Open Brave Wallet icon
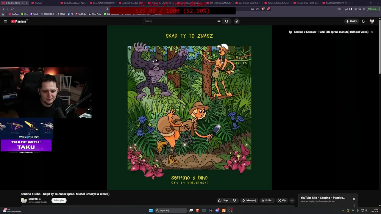 pos(355,9)
